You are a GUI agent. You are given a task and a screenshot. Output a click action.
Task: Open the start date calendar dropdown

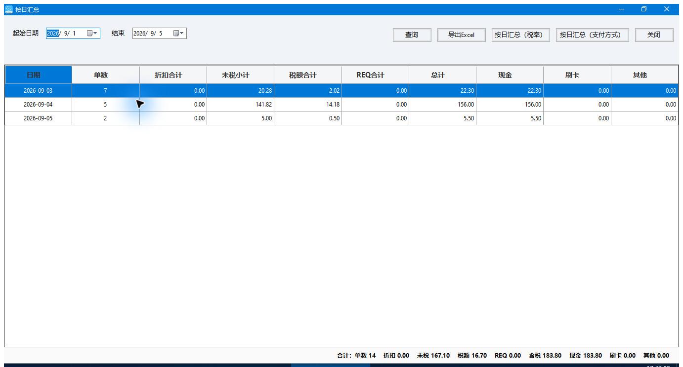pos(92,34)
